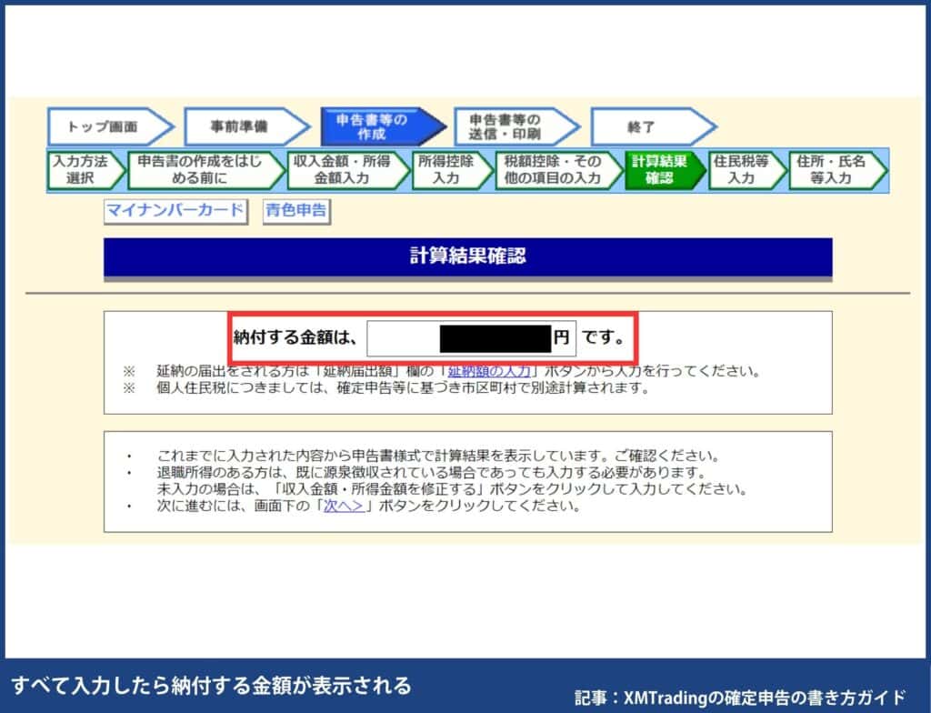Click the 納付する金額 amount field

click(472, 338)
